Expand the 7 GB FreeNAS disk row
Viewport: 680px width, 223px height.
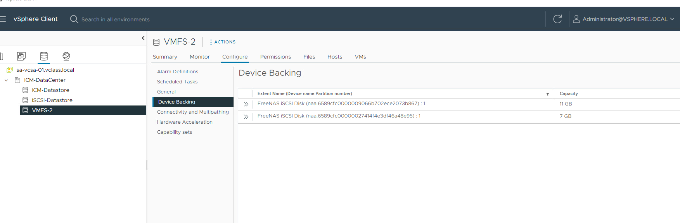pos(246,117)
